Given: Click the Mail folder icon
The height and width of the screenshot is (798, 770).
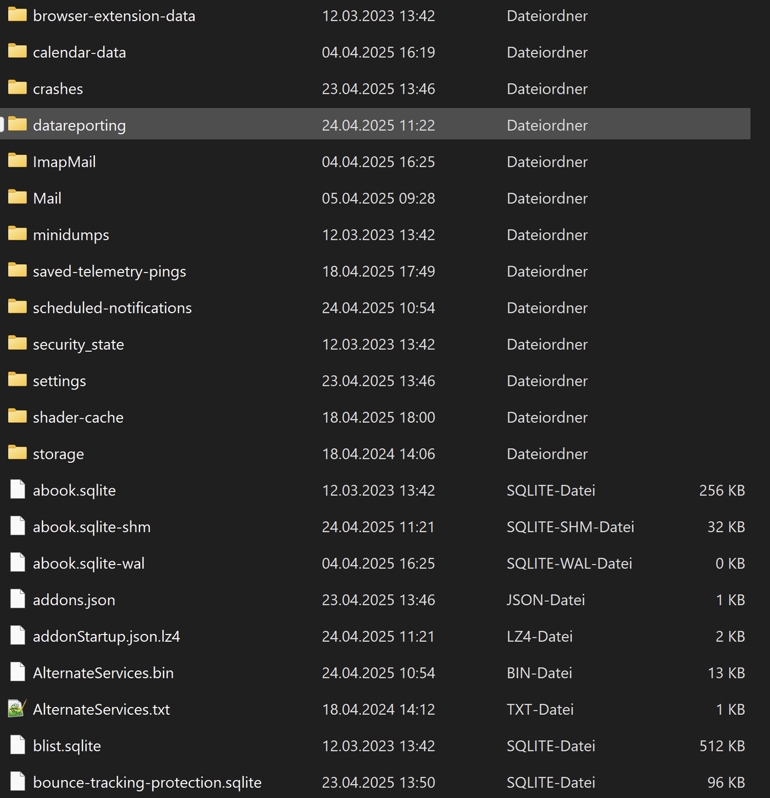Looking at the screenshot, I should click(x=17, y=198).
